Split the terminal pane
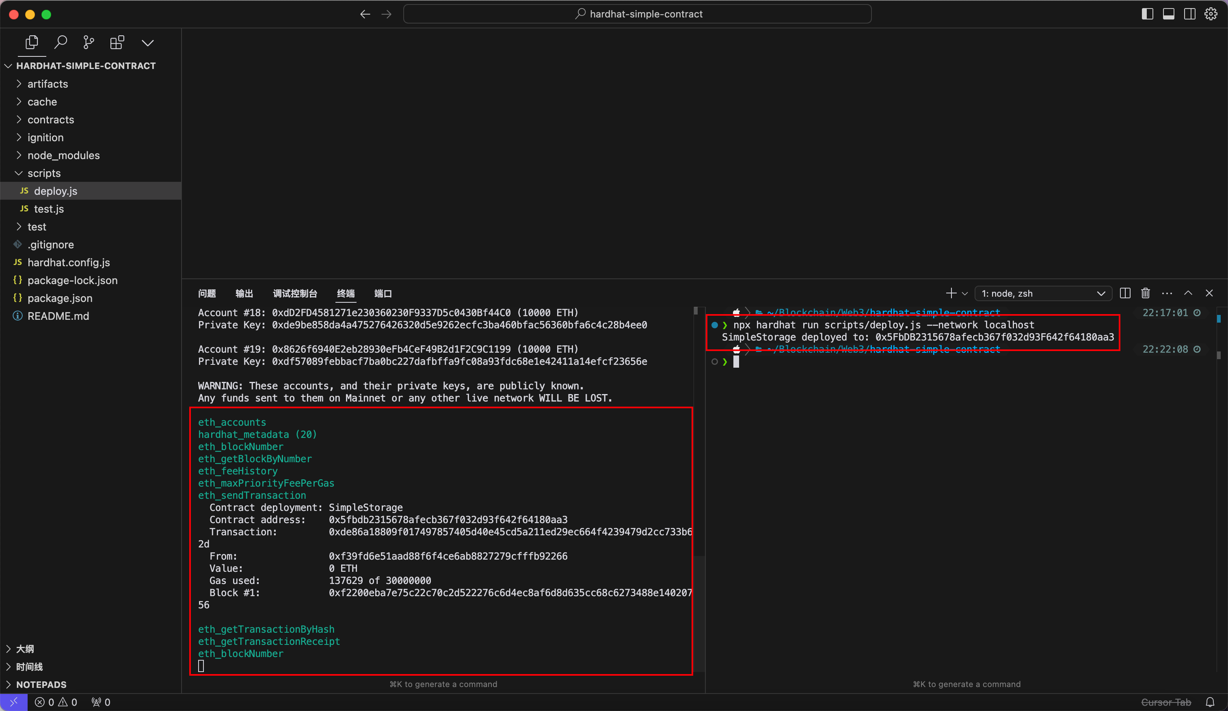 coord(1125,293)
